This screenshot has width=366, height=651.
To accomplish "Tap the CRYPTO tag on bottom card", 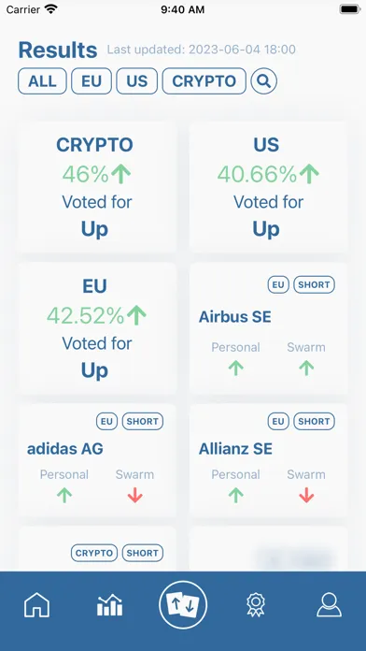I will pyautogui.click(x=94, y=553).
